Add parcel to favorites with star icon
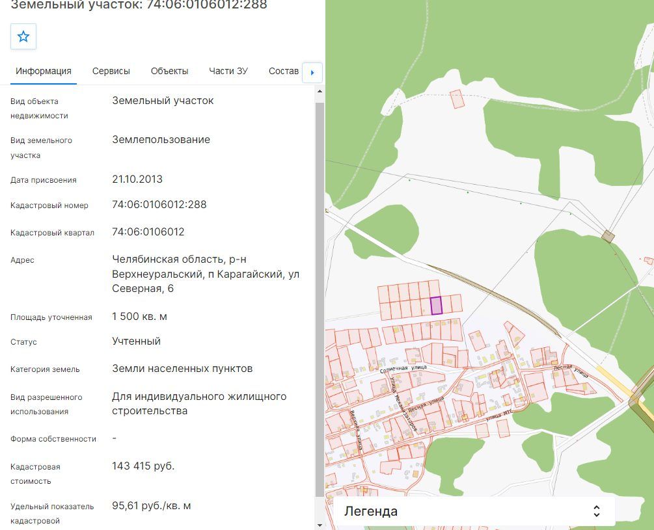The width and height of the screenshot is (654, 530). click(23, 36)
